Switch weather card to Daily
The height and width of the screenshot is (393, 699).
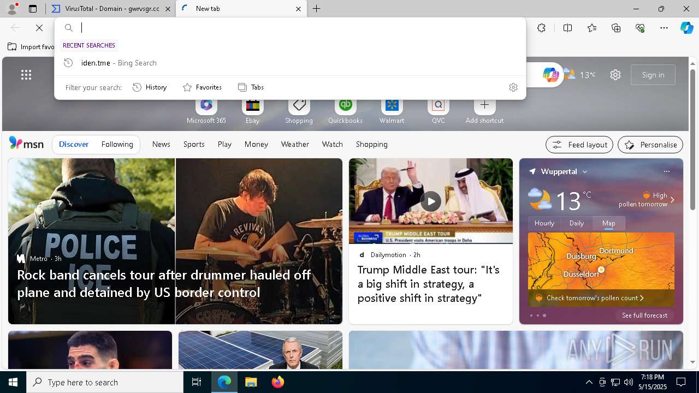click(577, 223)
